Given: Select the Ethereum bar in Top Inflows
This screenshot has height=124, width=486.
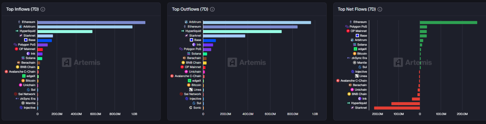Looking at the screenshot, I should point(91,22).
